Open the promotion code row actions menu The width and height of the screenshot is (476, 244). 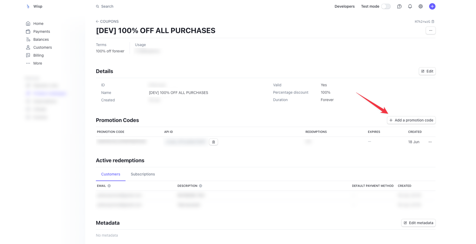point(430,142)
